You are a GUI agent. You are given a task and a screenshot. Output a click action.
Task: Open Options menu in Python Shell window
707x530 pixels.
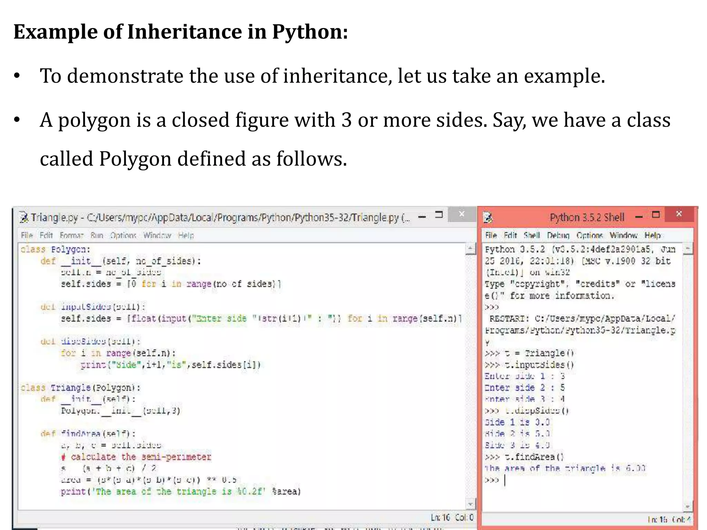[x=590, y=235]
